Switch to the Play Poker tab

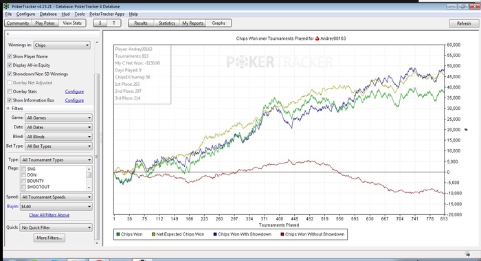click(45, 23)
